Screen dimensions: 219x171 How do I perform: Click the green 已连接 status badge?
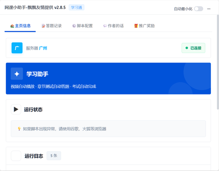pyautogui.click(x=193, y=48)
